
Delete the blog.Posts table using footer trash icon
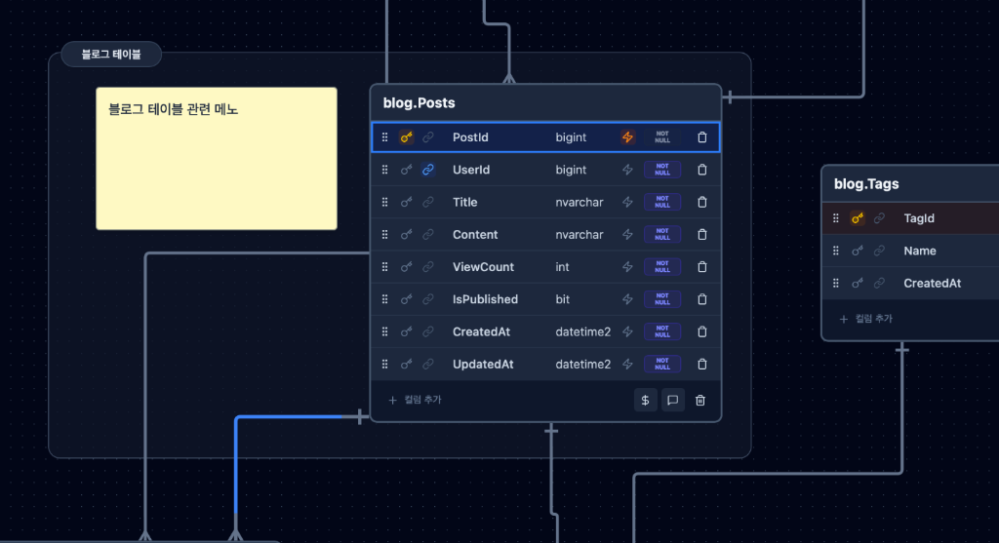699,400
